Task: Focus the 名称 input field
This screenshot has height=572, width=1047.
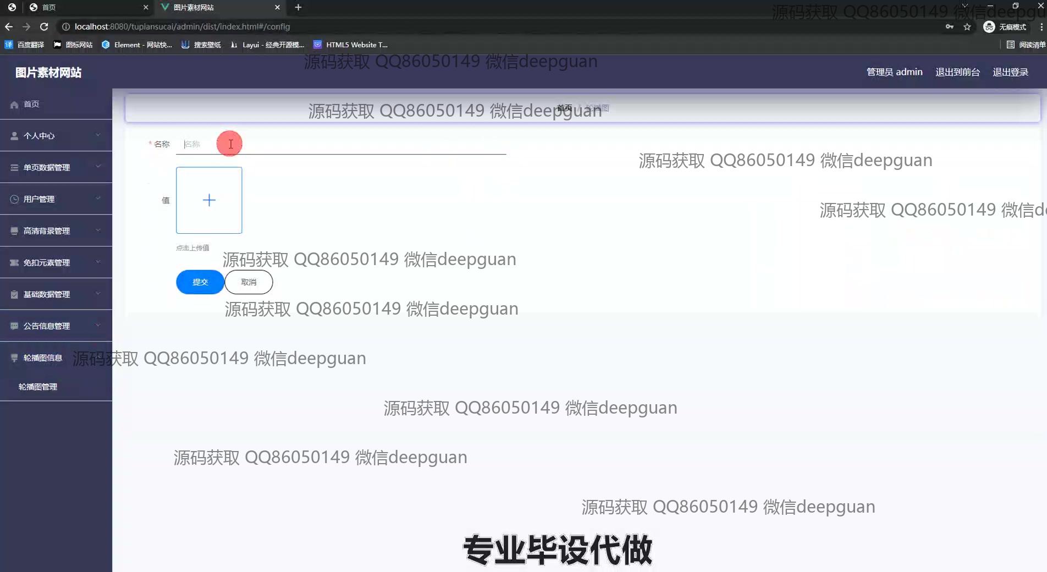Action: (341, 144)
